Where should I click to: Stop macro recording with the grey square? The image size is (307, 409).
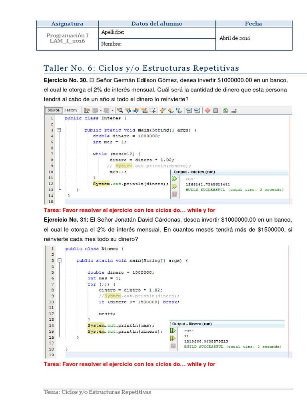coord(215,111)
